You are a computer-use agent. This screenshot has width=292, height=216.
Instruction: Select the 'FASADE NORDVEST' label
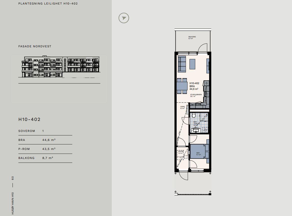click(35, 46)
